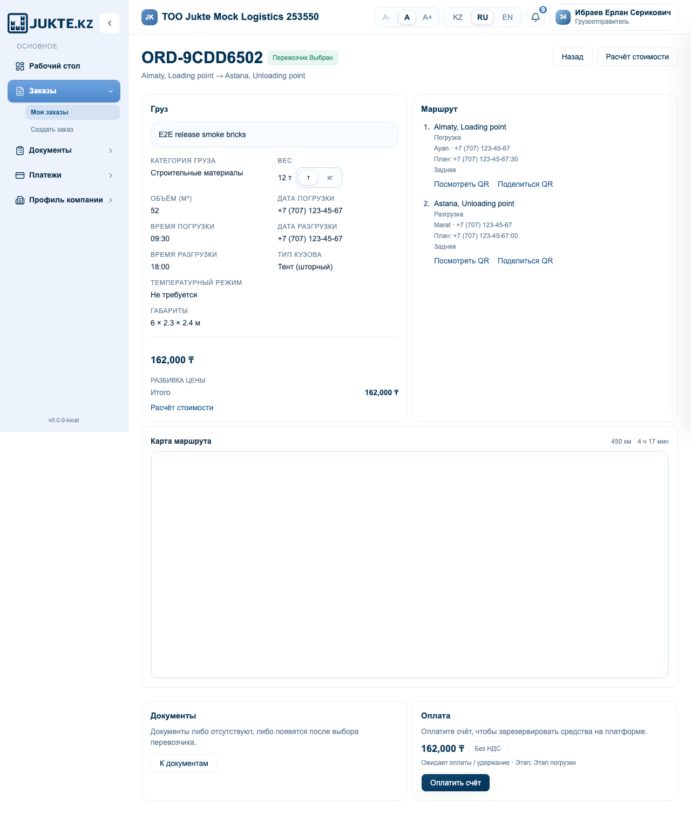Switch weight unit to кг
Screen dimensions: 691x814
pos(330,178)
